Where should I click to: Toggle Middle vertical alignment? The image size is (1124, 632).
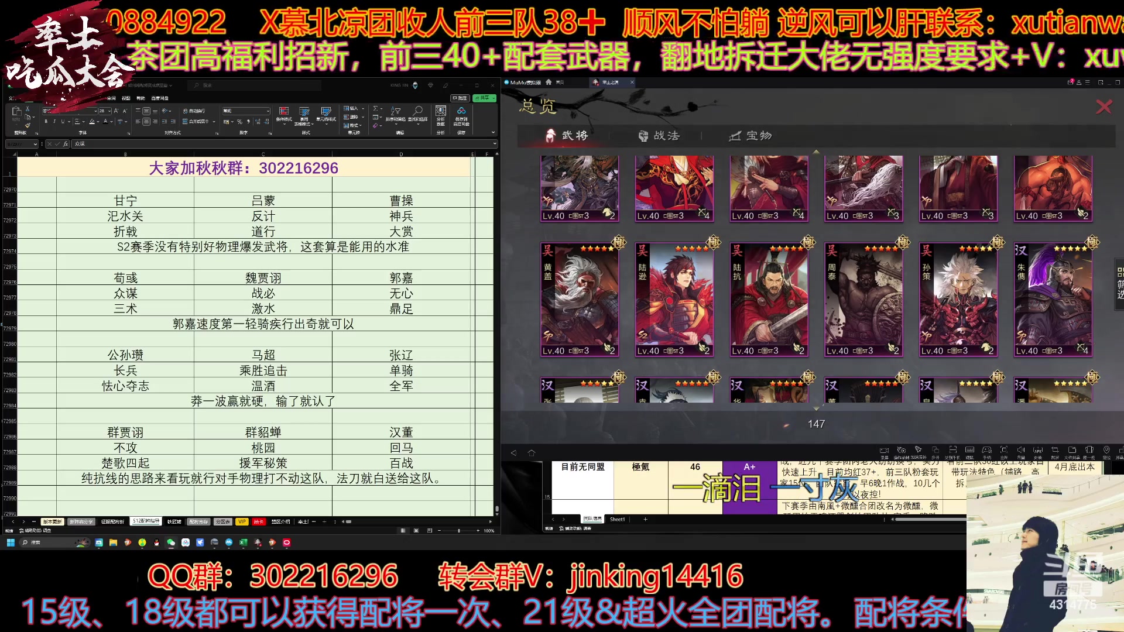pyautogui.click(x=146, y=111)
